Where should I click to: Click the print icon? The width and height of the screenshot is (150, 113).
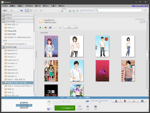[x=87, y=107]
